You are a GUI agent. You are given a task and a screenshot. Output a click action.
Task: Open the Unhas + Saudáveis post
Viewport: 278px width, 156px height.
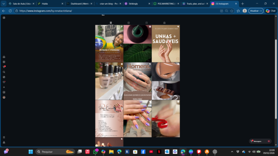point(166,44)
